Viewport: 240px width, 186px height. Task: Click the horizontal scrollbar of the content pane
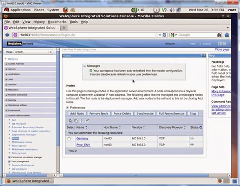(x=136, y=175)
